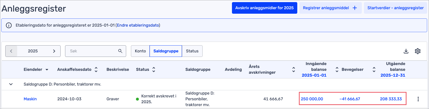429x109 pixels.
Task: Follow Endre etableringsdato link
Action: point(138,25)
